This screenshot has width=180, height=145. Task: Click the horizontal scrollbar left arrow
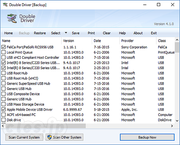[3, 126]
